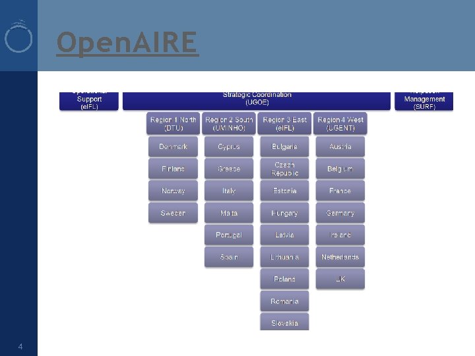Viewport: 475px width, 356px height.
Task: Click Region 1 North (DTU) header
Action: (174, 123)
